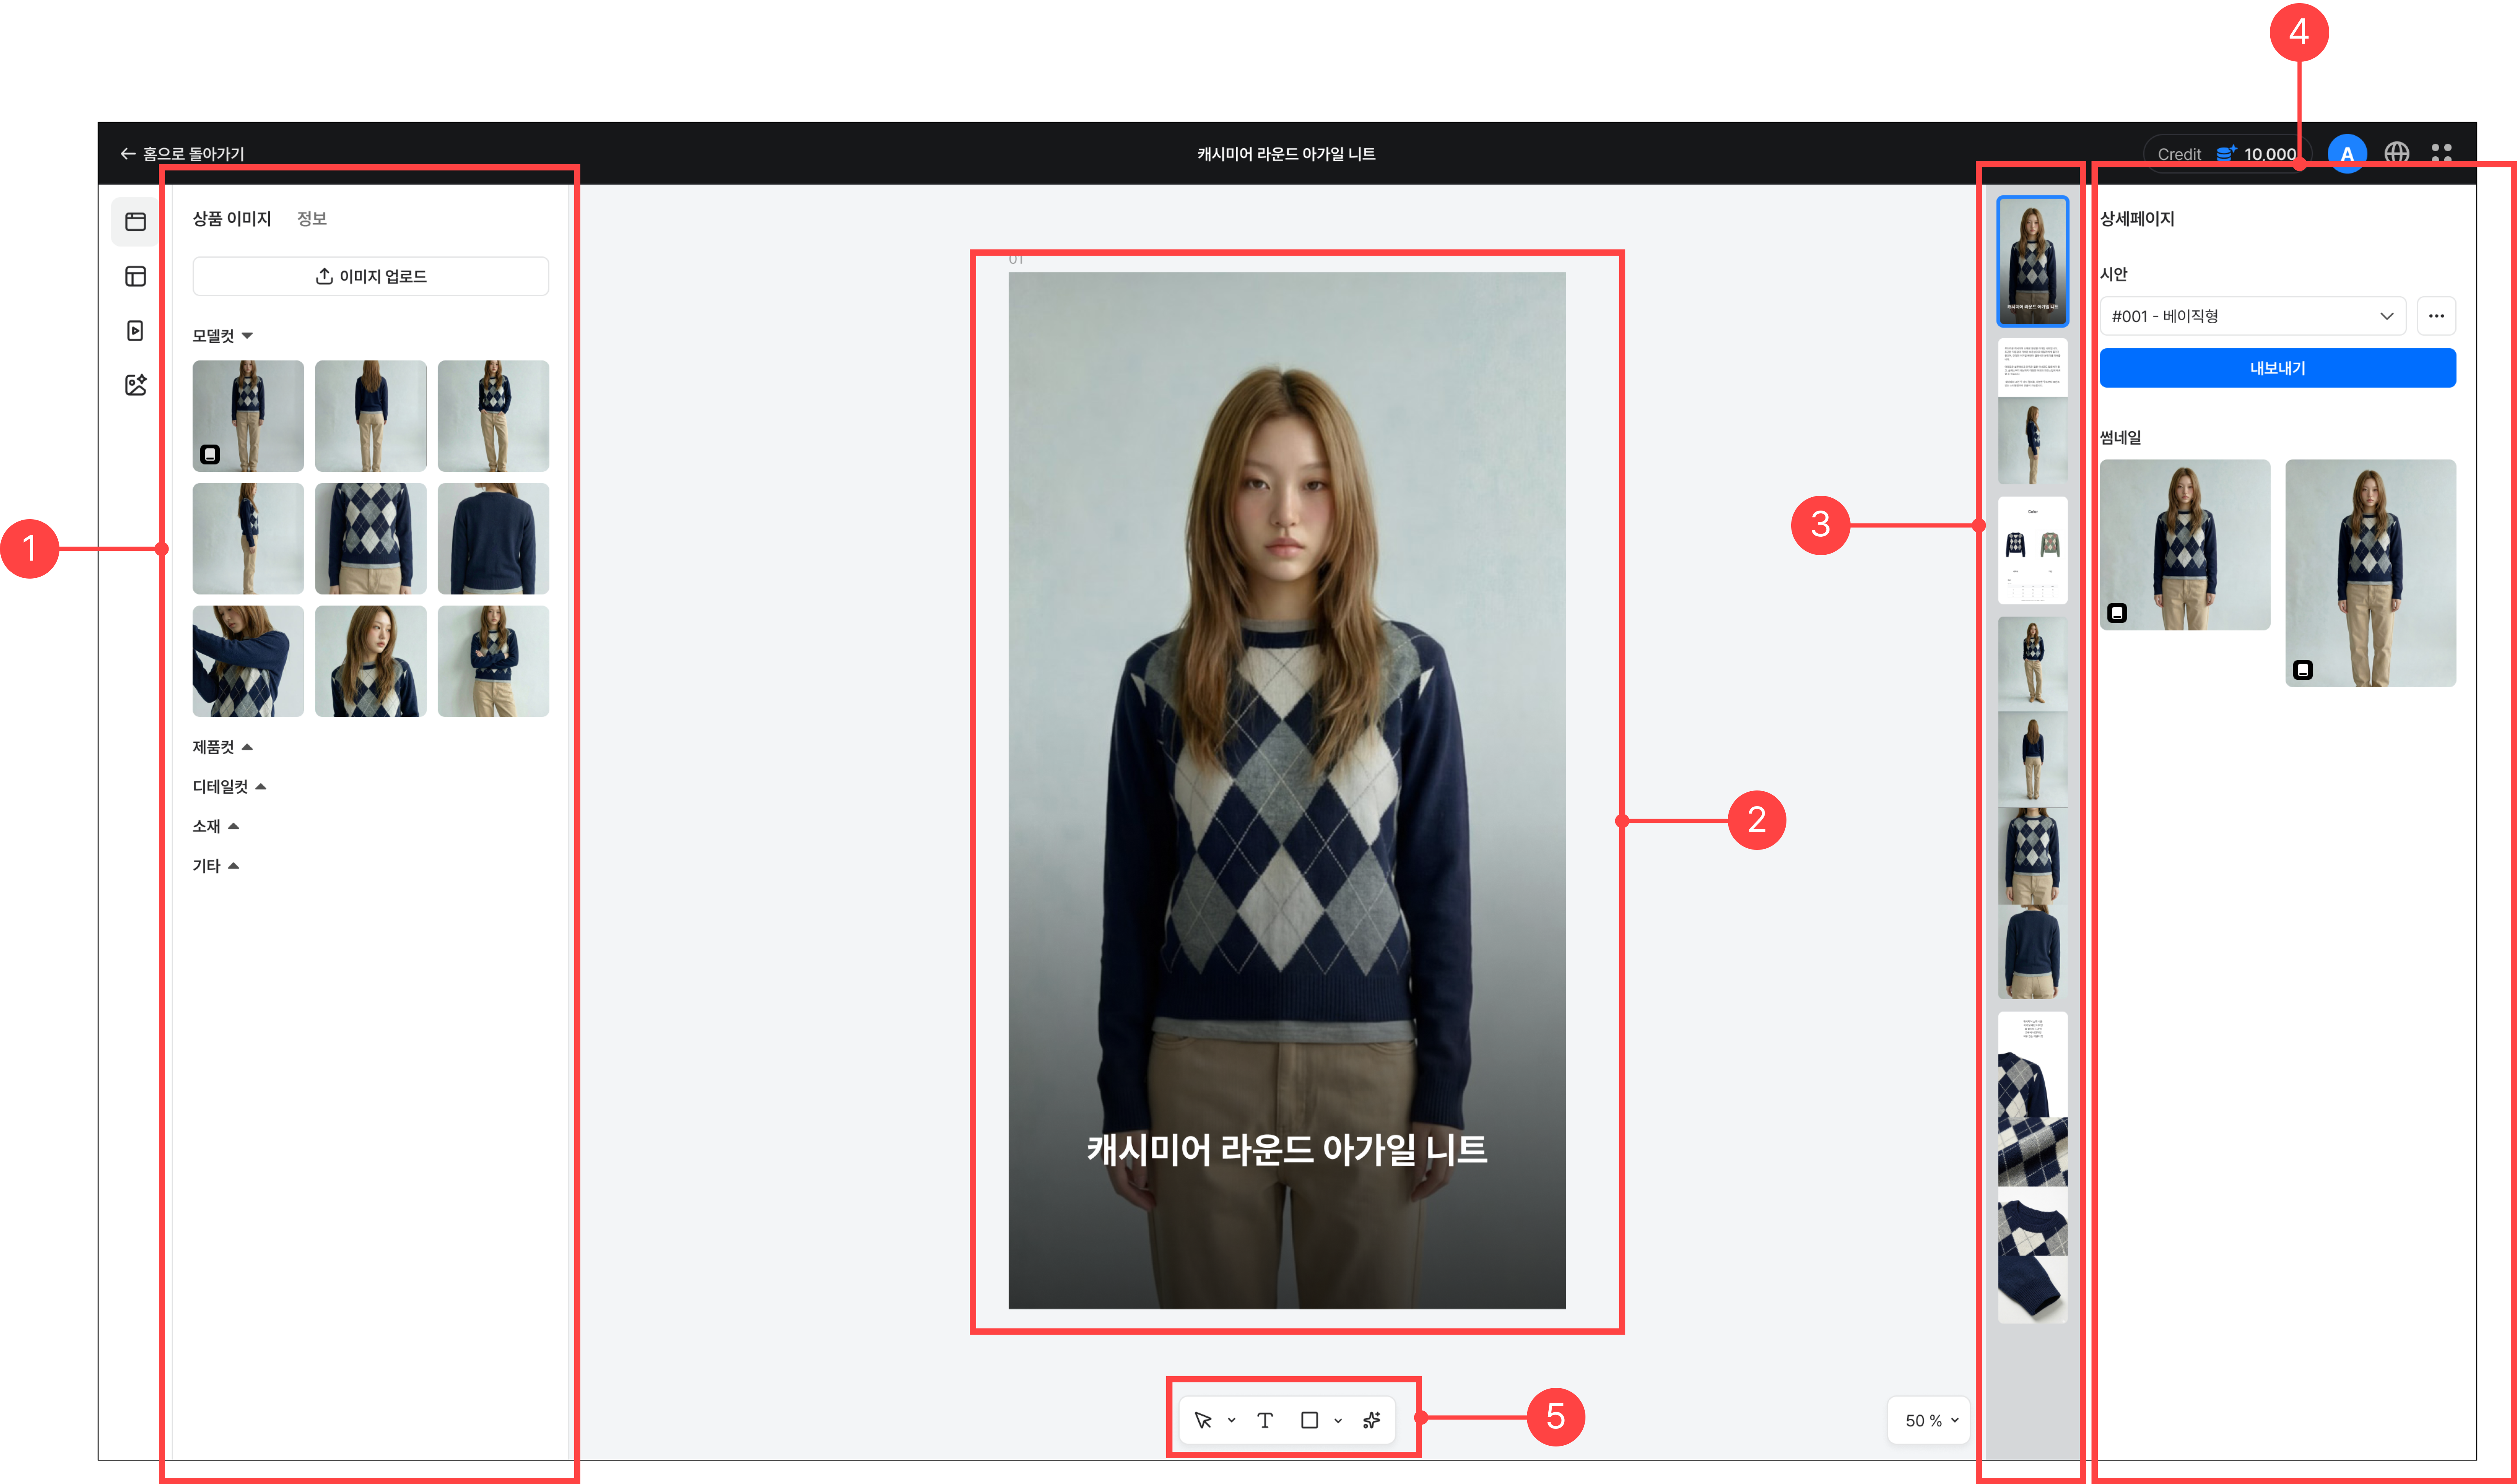Viewport: 2517px width, 1484px height.
Task: Select the raised-arm pose 모델컷 thumbnail
Action: [x=248, y=661]
